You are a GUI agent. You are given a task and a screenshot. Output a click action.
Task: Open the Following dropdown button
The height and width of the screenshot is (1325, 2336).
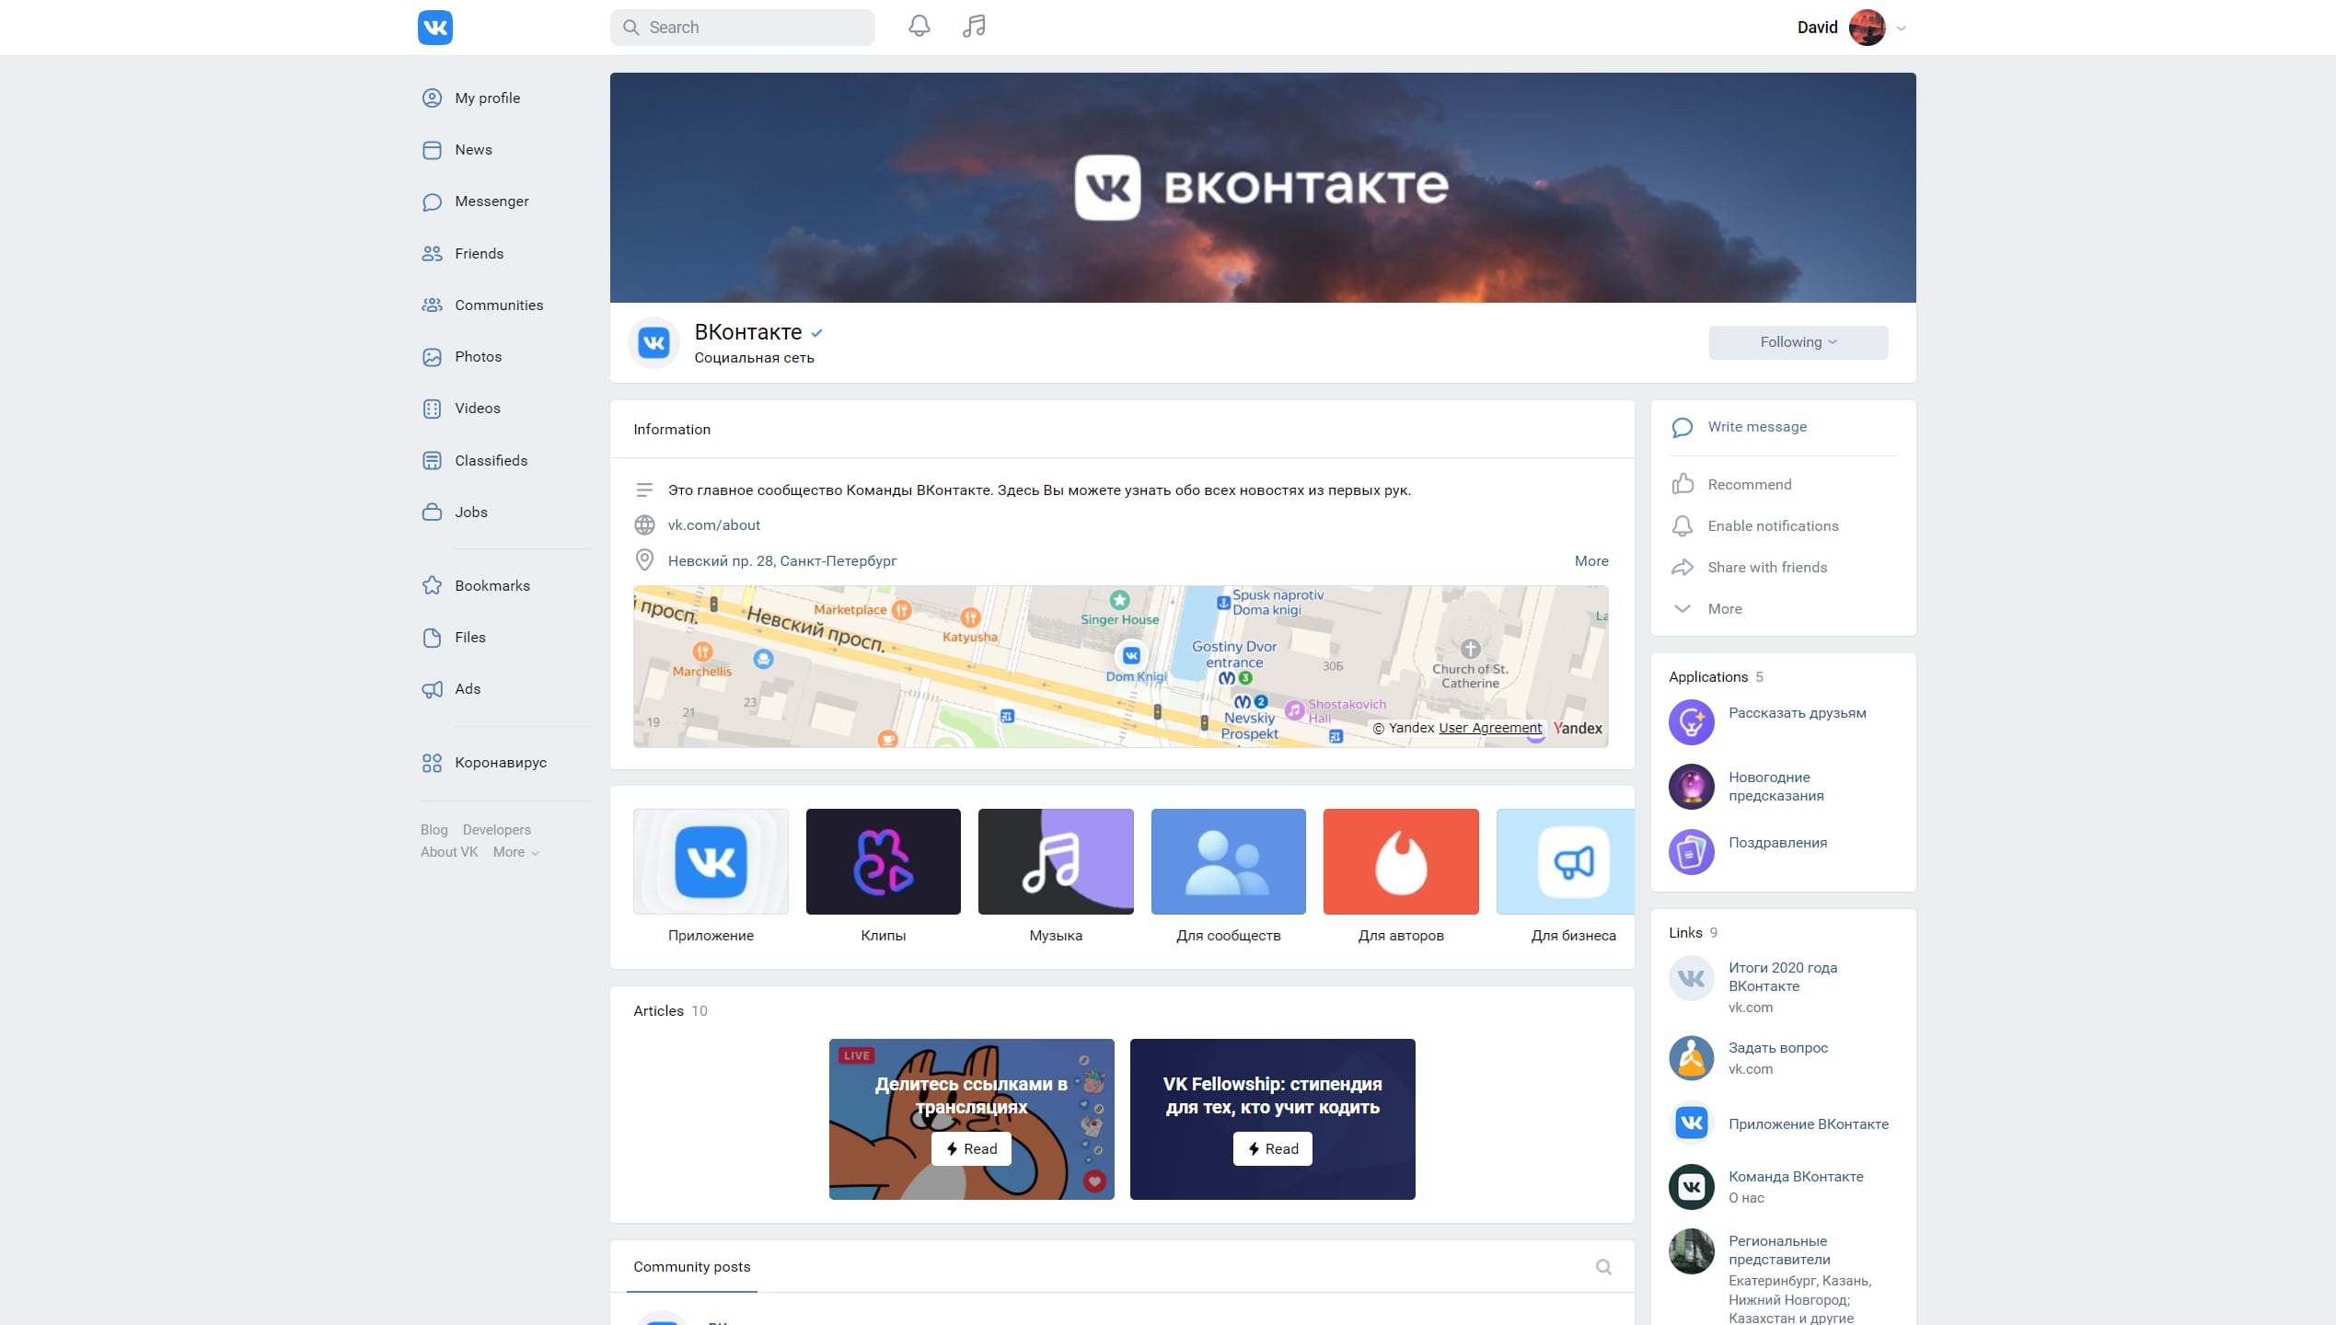[1798, 342]
